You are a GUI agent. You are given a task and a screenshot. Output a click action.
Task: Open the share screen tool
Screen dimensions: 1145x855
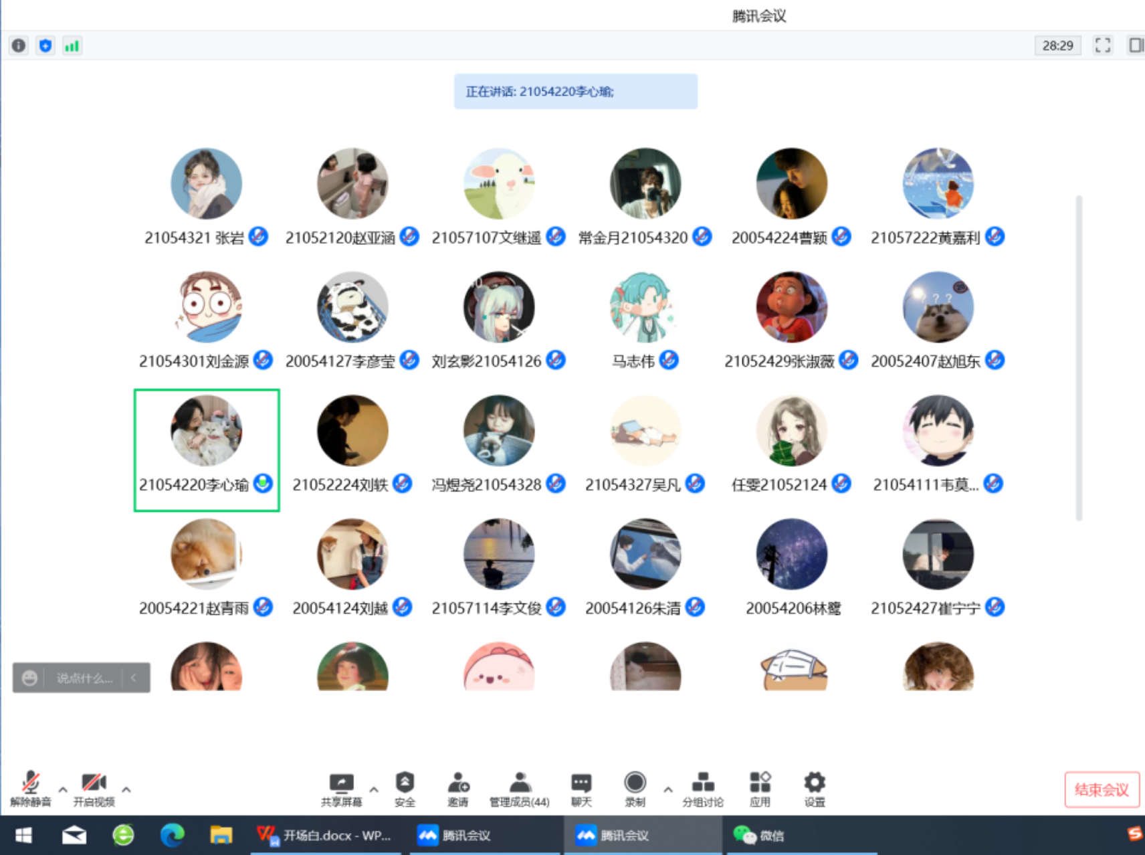click(341, 788)
